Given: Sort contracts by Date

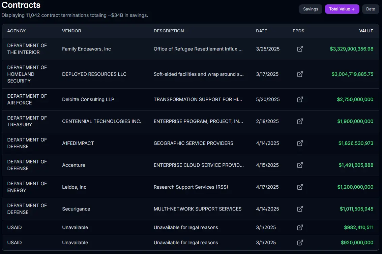Looking at the screenshot, I should click(x=371, y=9).
